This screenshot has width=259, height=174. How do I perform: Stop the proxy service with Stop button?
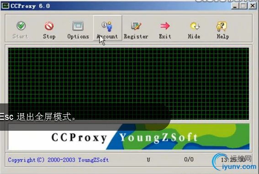(49, 30)
